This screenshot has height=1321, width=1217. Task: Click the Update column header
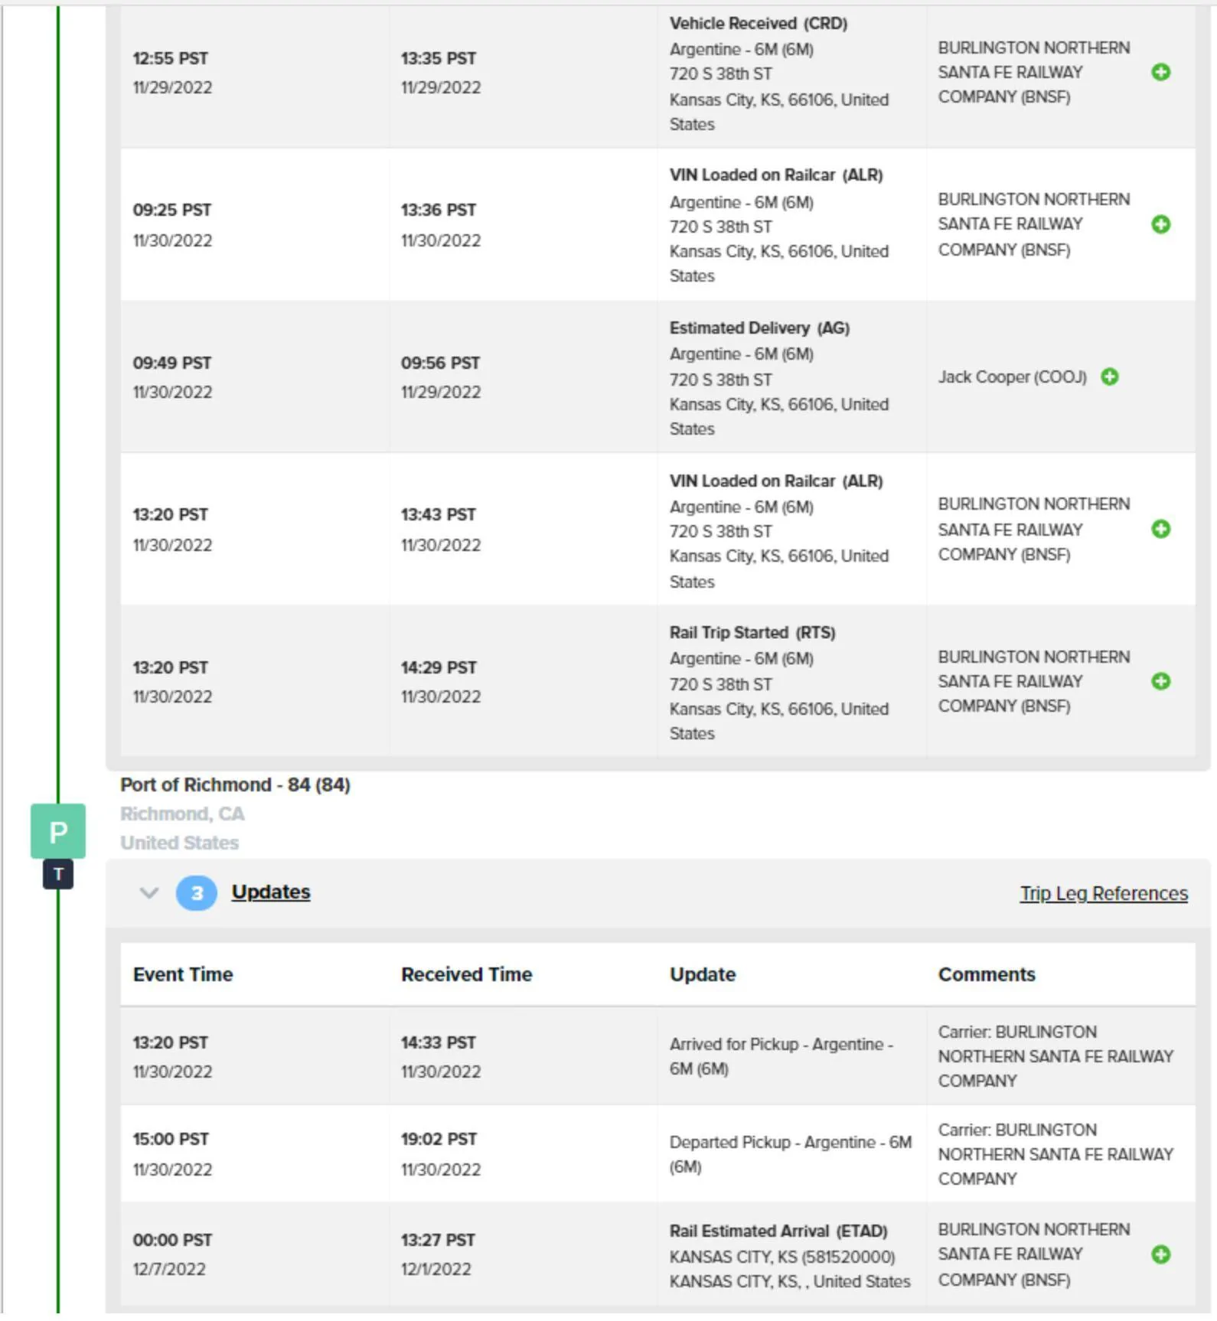(x=703, y=974)
